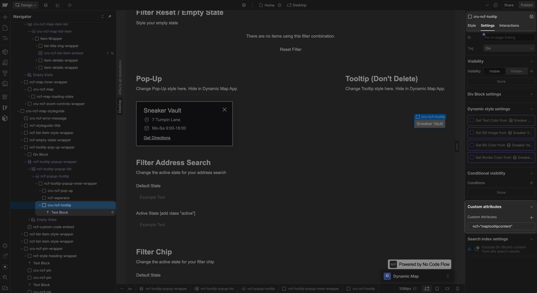This screenshot has width=537, height=293.
Task: Collapse cru-ncf-tooltip in Navigator
Action: 40,205
